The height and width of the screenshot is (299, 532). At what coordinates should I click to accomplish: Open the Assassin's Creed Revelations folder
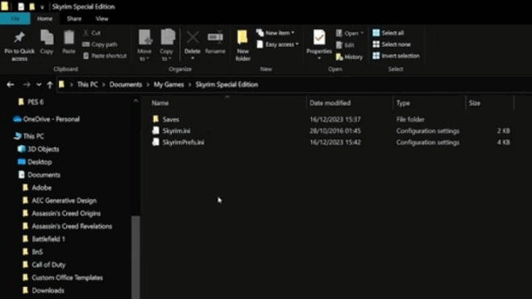point(72,226)
